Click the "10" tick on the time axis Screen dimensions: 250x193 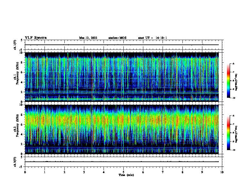222,172
